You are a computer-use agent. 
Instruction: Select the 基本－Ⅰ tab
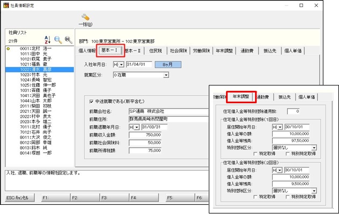(x=110, y=51)
